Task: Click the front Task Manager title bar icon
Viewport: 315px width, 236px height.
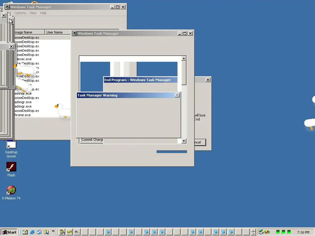Action: tap(75, 33)
